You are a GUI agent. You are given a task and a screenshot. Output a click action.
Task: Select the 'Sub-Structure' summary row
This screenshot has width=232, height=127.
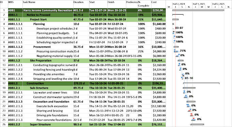(x=83, y=88)
